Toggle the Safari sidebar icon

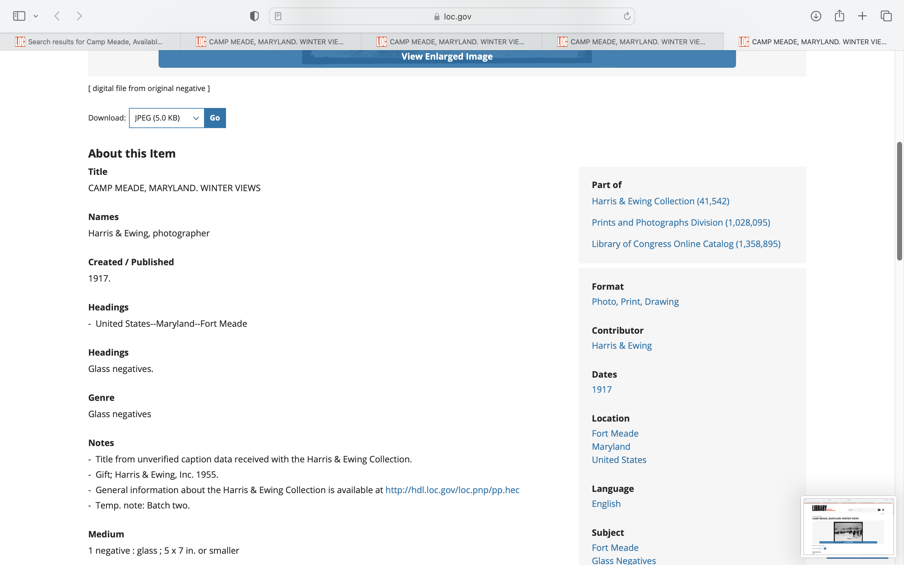coord(19,16)
